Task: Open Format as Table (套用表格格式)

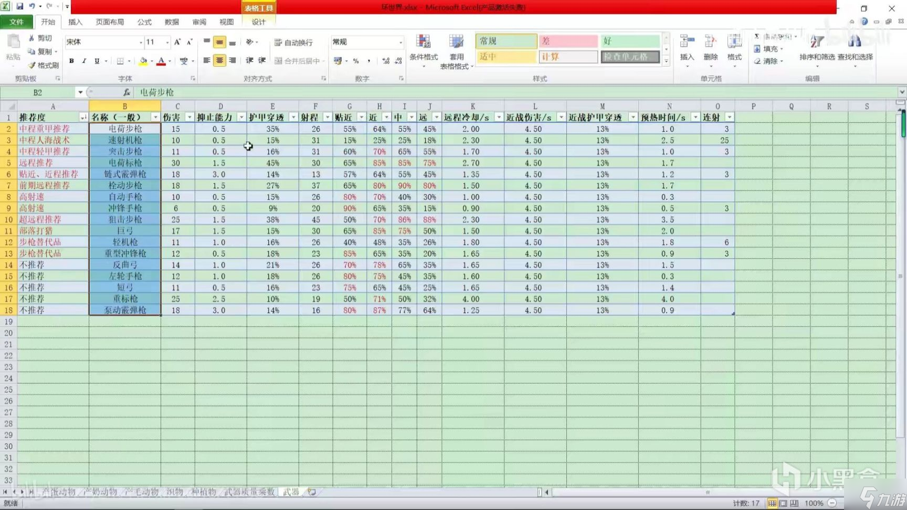Action: pos(457,52)
